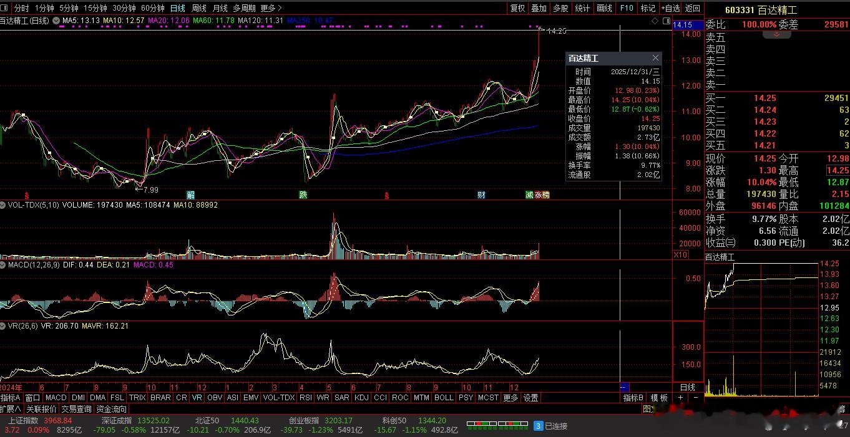The width and height of the screenshot is (850, 437).
Task: Select the BRAR indicator tab
Action: [x=160, y=398]
